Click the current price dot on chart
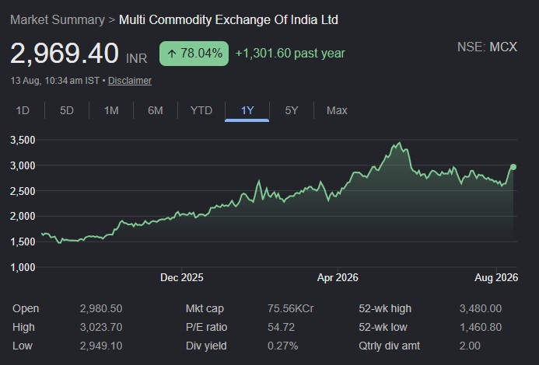Image resolution: width=539 pixels, height=365 pixels. pyautogui.click(x=513, y=167)
